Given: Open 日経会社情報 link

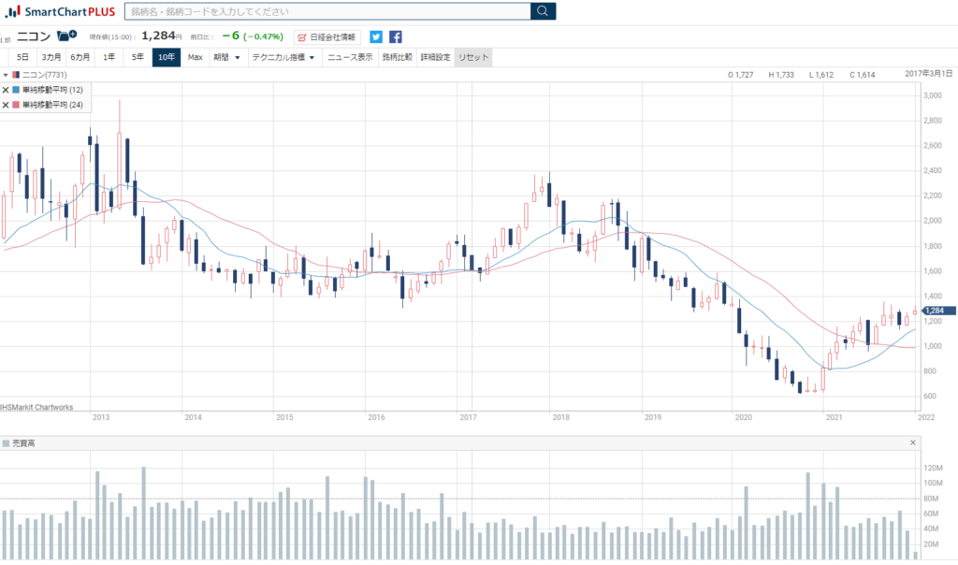Looking at the screenshot, I should tap(327, 36).
